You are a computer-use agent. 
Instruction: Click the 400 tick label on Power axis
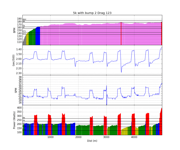pos(19,108)
